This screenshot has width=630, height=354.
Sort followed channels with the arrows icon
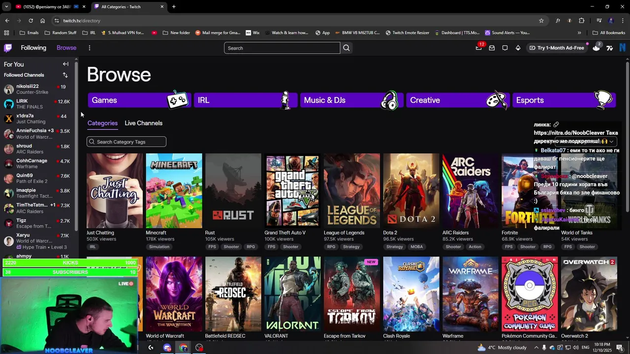pos(65,75)
